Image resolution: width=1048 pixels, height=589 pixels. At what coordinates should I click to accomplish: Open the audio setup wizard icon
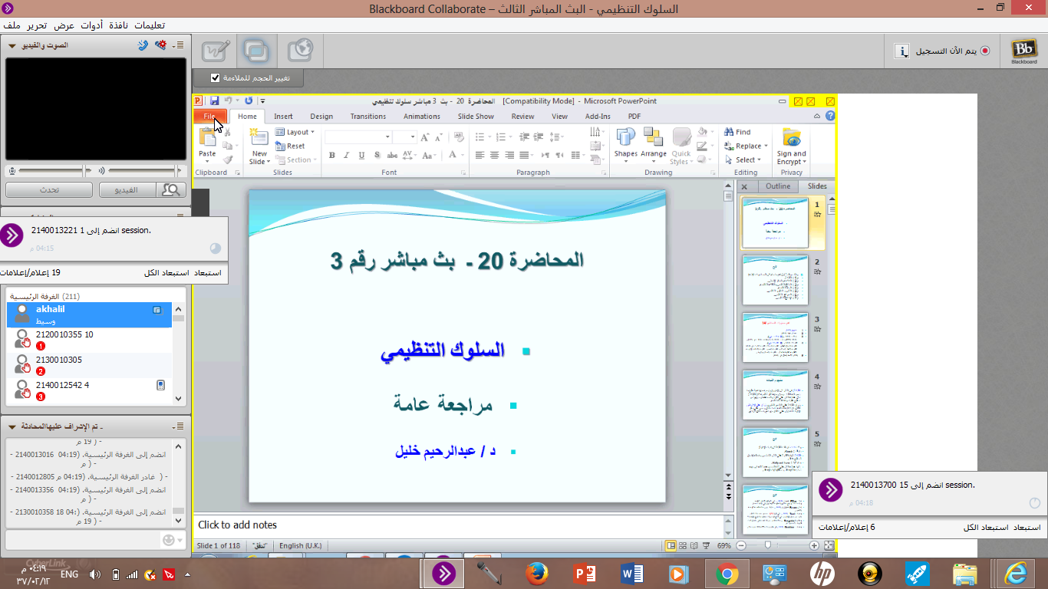[160, 45]
